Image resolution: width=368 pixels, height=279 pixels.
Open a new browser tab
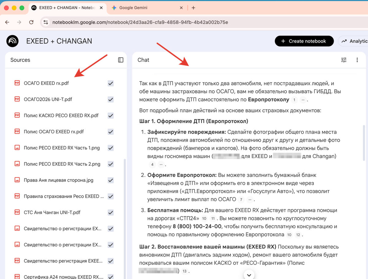click(193, 8)
